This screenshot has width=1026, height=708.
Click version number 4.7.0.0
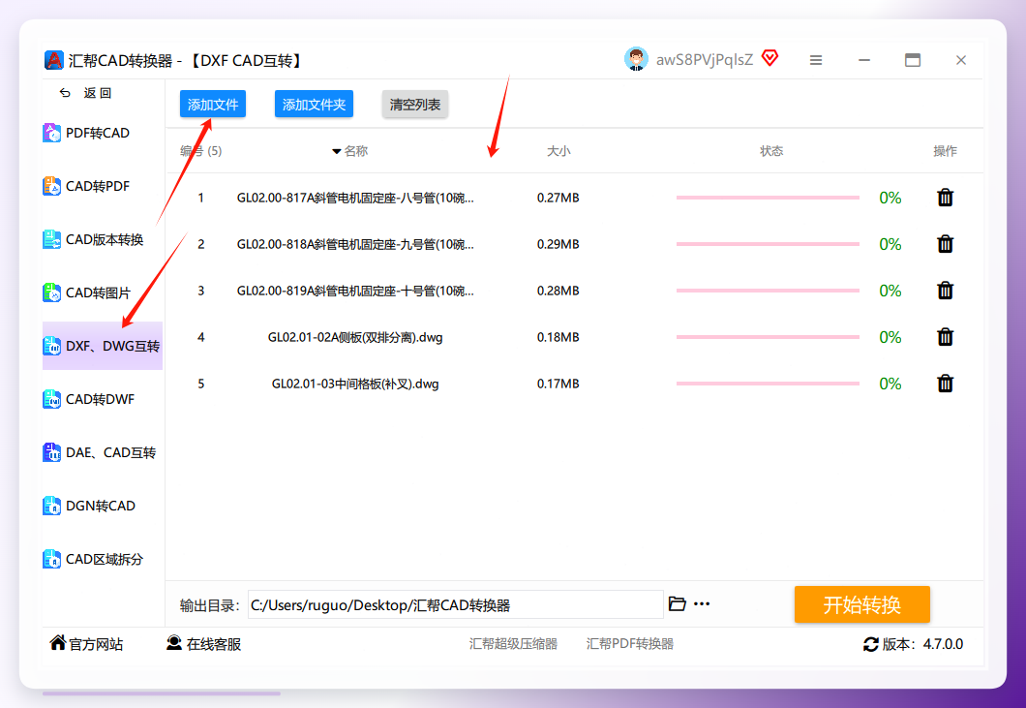coord(943,644)
